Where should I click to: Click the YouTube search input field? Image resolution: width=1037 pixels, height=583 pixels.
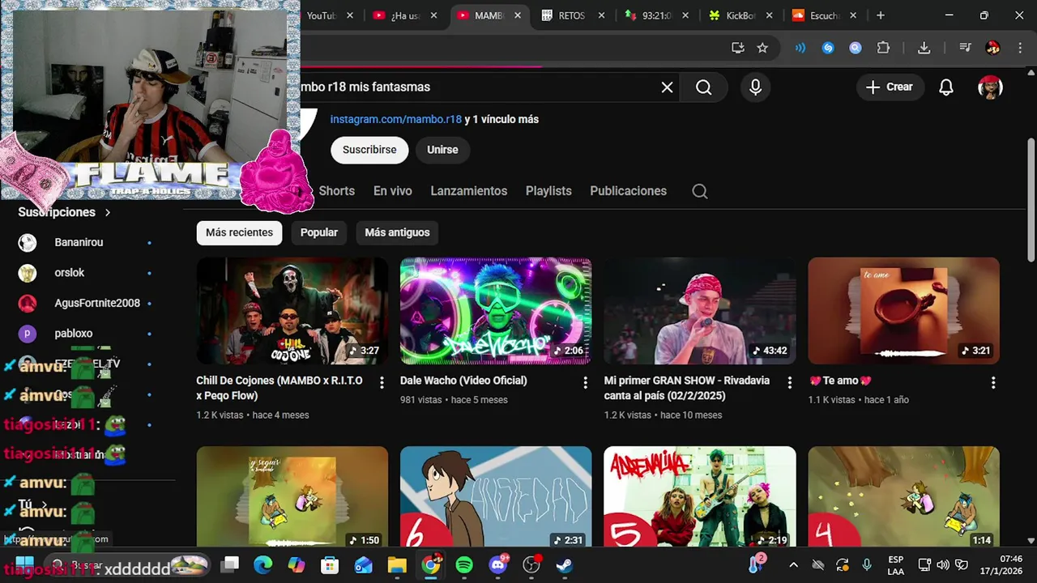(478, 87)
